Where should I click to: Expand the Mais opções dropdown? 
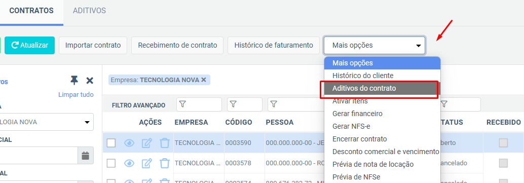[375, 46]
